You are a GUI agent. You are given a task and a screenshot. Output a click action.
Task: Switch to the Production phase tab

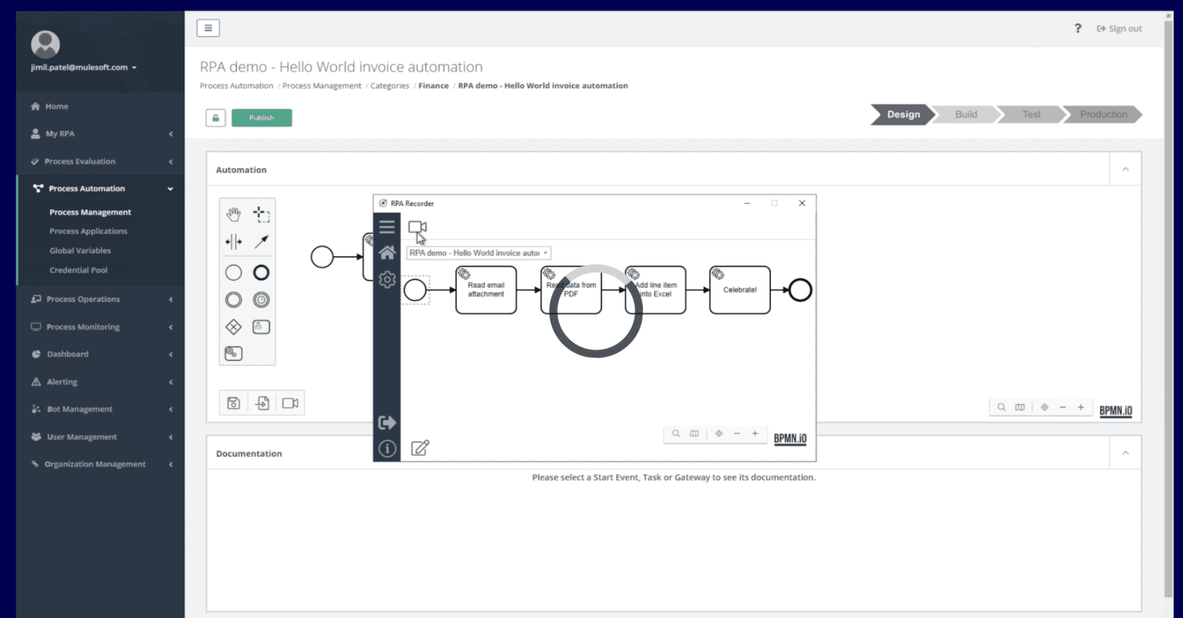click(1103, 115)
